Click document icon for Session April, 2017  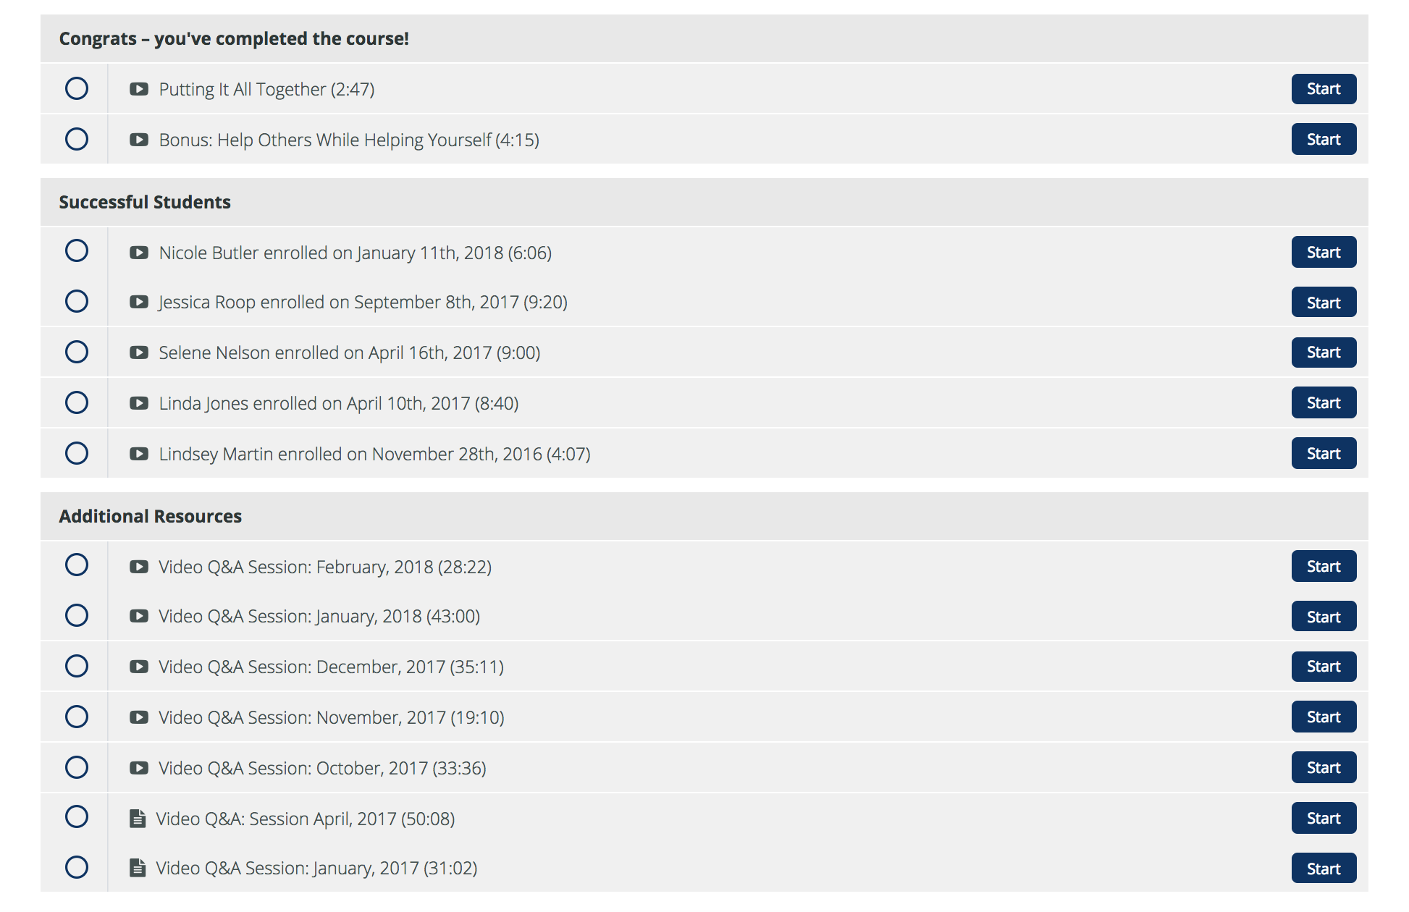point(138,819)
